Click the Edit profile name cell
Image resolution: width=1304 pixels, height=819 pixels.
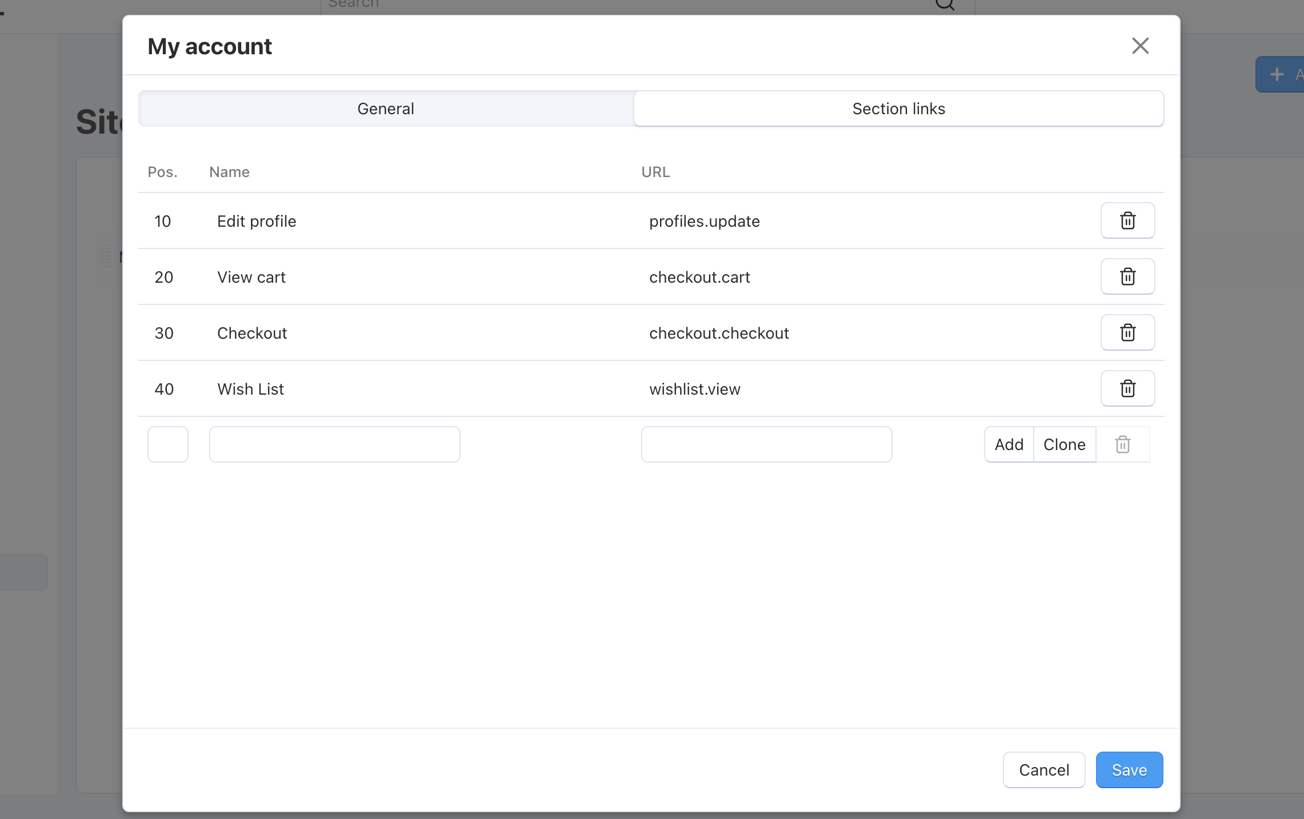(257, 221)
